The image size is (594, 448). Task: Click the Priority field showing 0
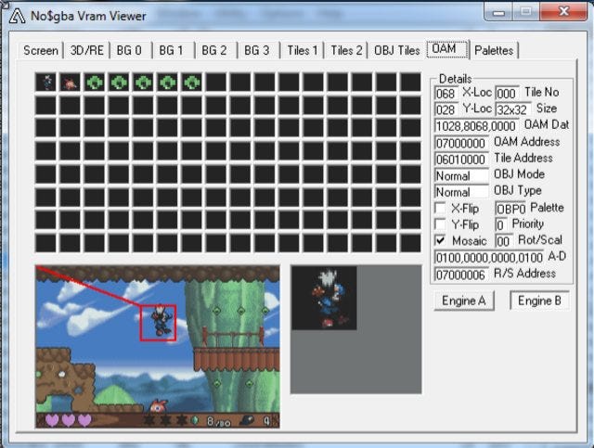coord(501,225)
